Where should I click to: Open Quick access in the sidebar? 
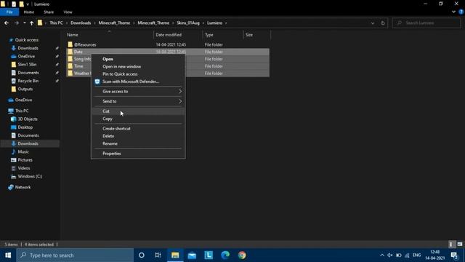[x=27, y=40]
